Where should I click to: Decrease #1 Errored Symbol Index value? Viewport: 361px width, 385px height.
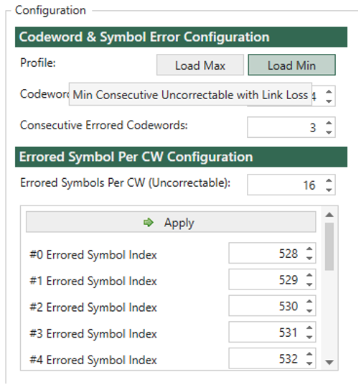[309, 284]
